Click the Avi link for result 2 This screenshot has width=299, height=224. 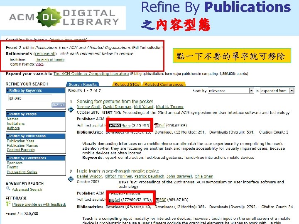117,200
